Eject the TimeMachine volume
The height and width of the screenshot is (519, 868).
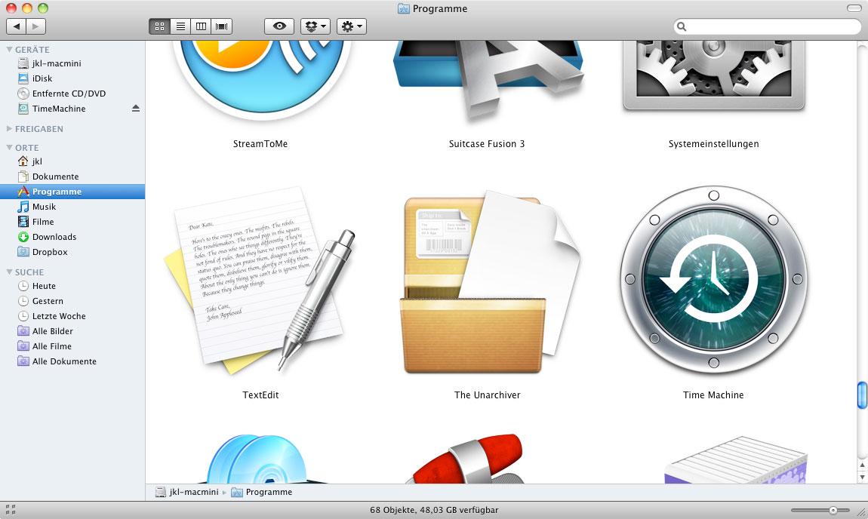click(136, 109)
